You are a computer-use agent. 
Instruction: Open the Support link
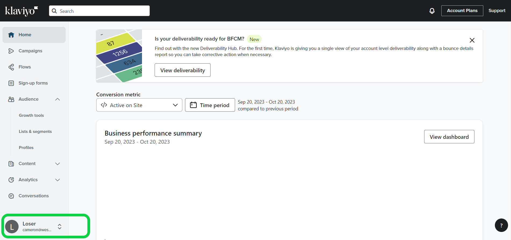(x=497, y=11)
